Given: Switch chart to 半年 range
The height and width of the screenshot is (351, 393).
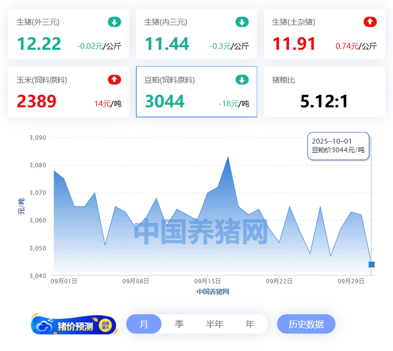Looking at the screenshot, I should click(x=215, y=324).
